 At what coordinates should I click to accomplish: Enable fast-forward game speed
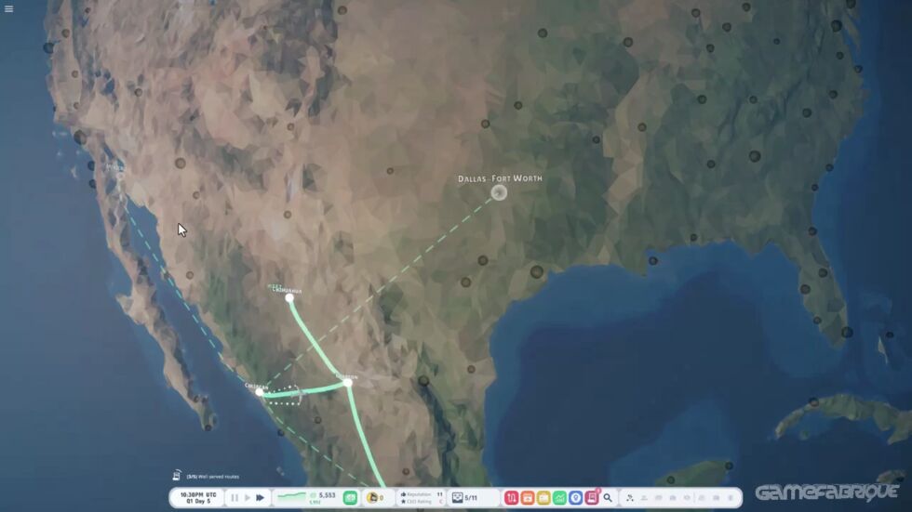pos(261,498)
